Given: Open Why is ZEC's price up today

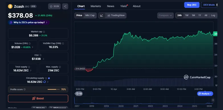Looking at the screenshot, I should 29,22.
